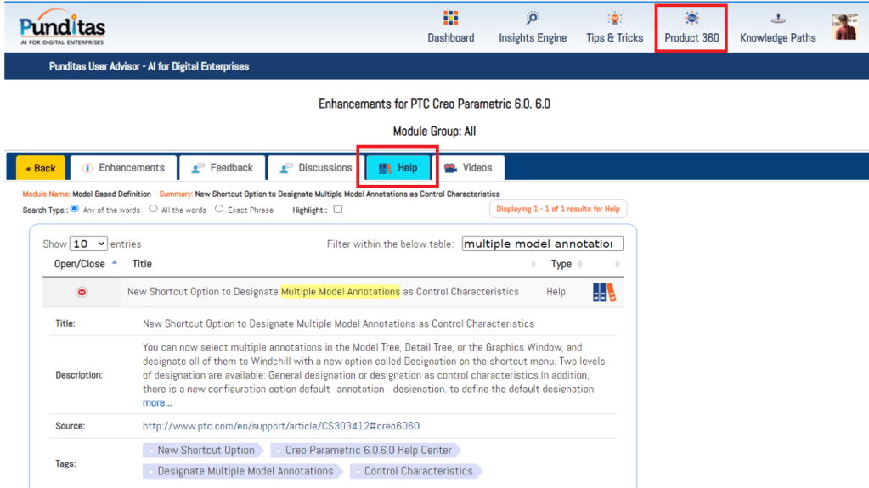Open the Show entries count dropdown
The width and height of the screenshot is (869, 488).
tap(88, 244)
